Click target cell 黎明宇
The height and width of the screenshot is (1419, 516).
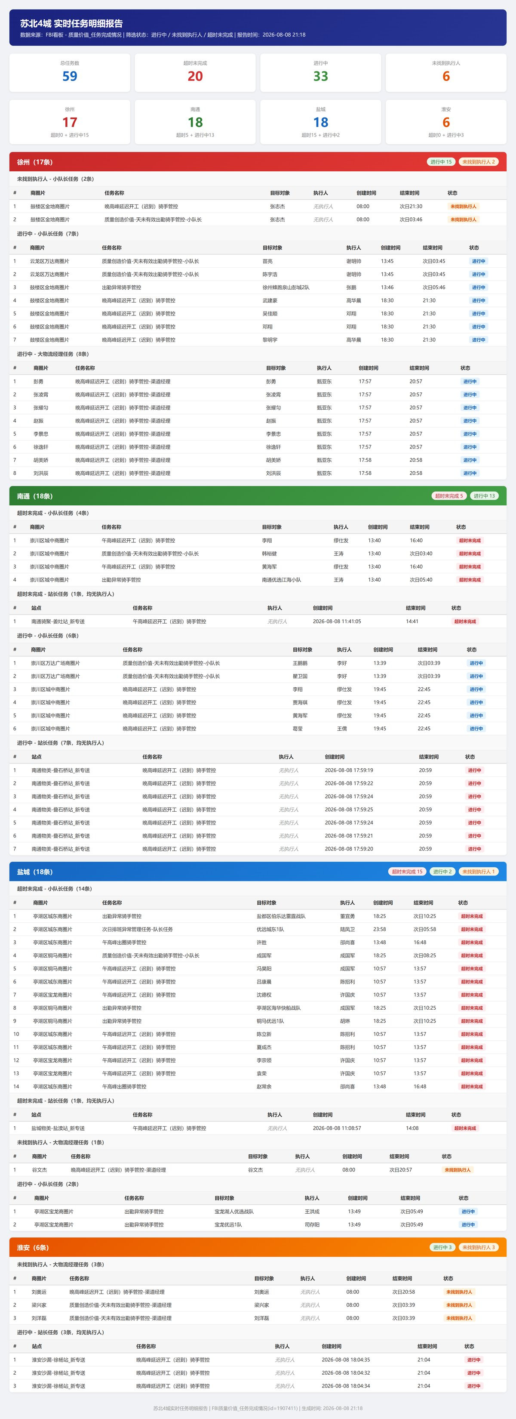(270, 340)
